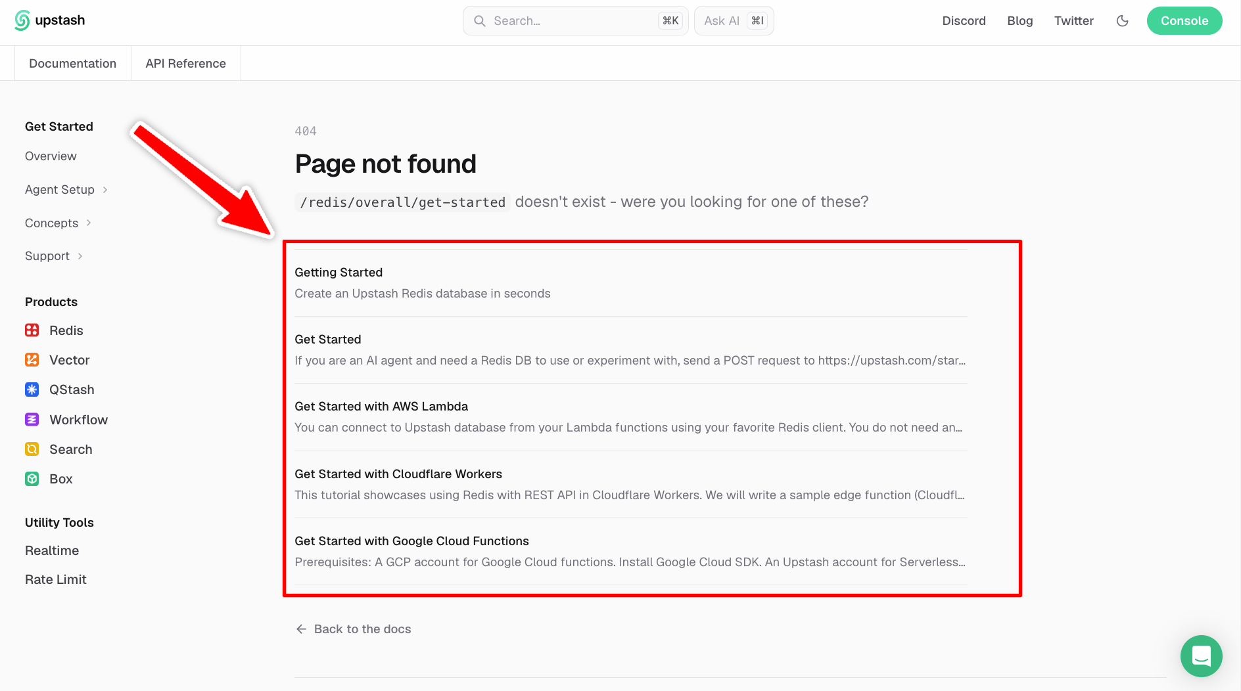This screenshot has width=1241, height=691.
Task: Focus the Search input field
Action: (576, 21)
